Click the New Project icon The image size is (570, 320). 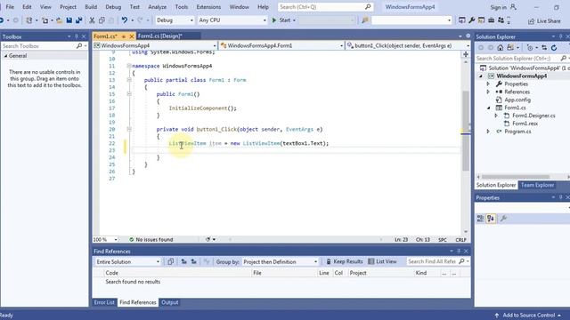click(29, 20)
